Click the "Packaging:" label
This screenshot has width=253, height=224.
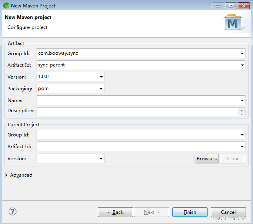(x=20, y=89)
